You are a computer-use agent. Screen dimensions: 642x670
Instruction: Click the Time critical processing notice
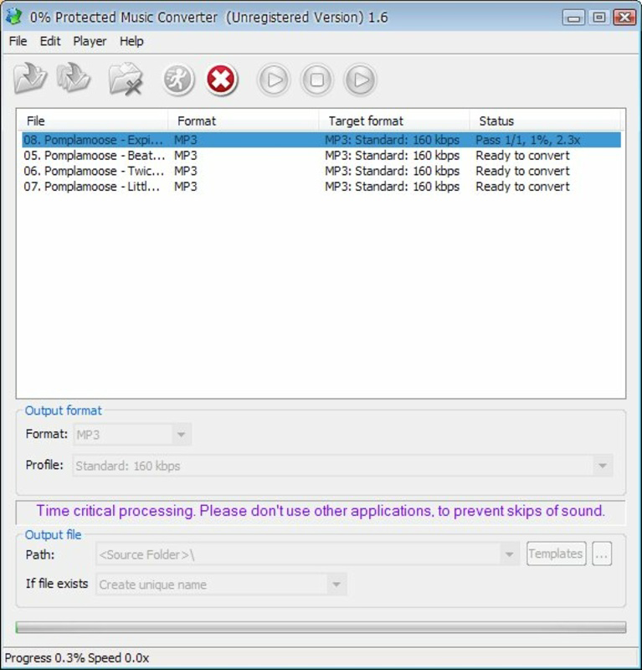321,511
